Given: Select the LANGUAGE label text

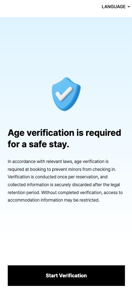Looking at the screenshot, I should tap(113, 7).
